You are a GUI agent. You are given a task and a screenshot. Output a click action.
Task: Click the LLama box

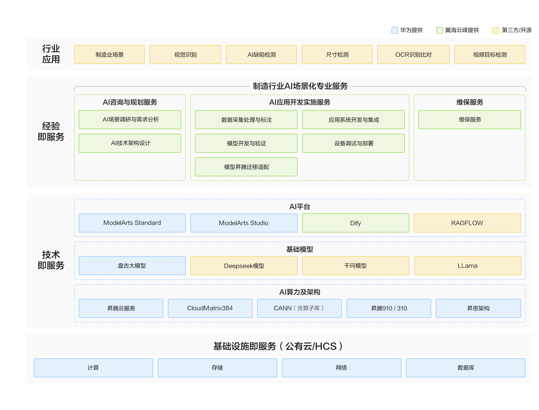[x=468, y=266]
